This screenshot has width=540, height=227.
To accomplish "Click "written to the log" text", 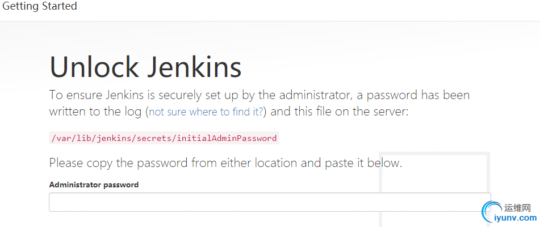I will [x=95, y=112].
